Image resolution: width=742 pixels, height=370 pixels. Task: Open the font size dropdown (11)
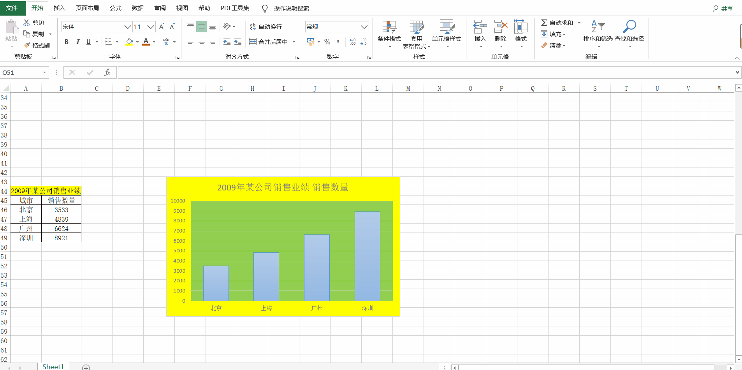click(x=151, y=26)
